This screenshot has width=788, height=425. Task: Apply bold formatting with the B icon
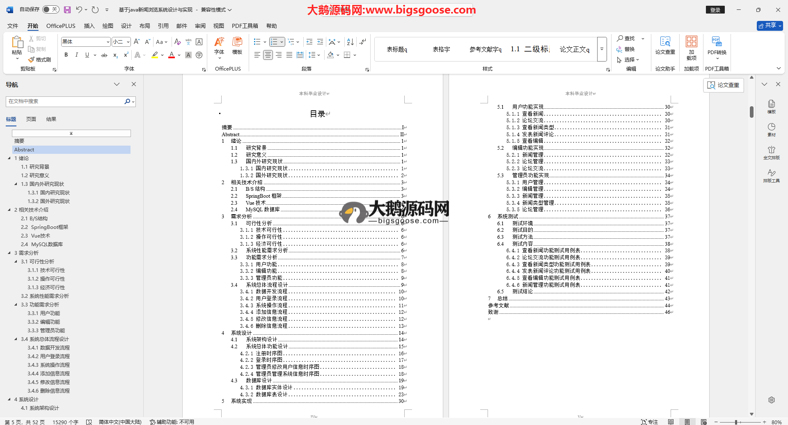(66, 55)
